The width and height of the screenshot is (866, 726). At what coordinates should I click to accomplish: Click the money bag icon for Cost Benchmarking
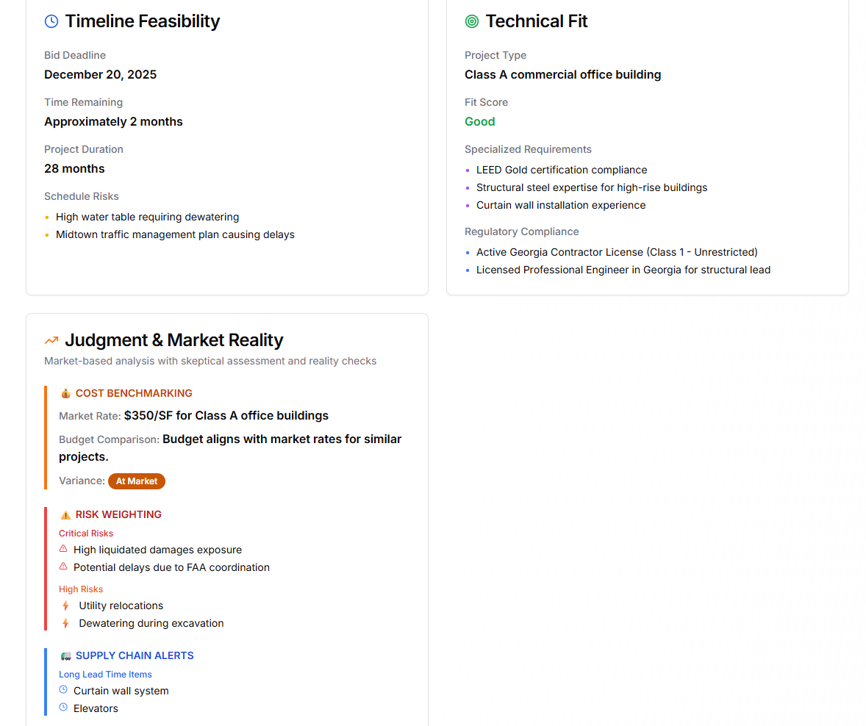pos(65,393)
